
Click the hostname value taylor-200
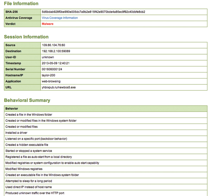(x=49, y=75)
